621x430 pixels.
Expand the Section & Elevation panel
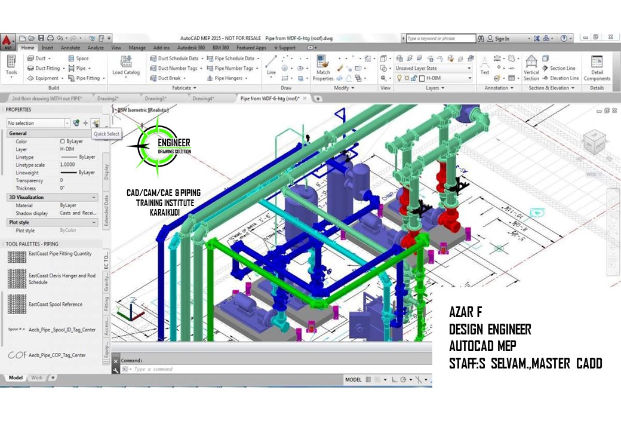click(x=551, y=88)
